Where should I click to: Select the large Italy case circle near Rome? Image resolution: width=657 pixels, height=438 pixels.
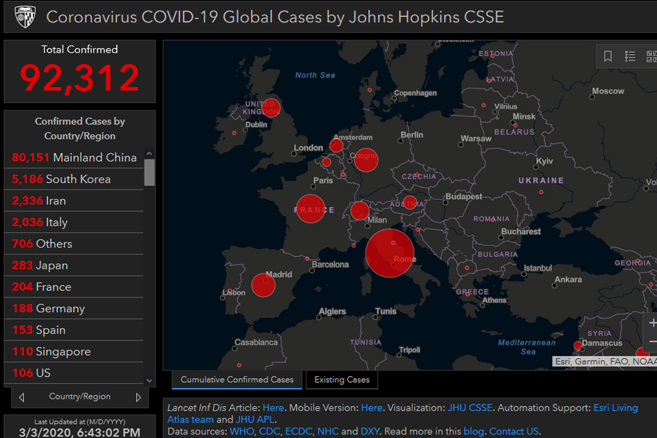click(390, 253)
